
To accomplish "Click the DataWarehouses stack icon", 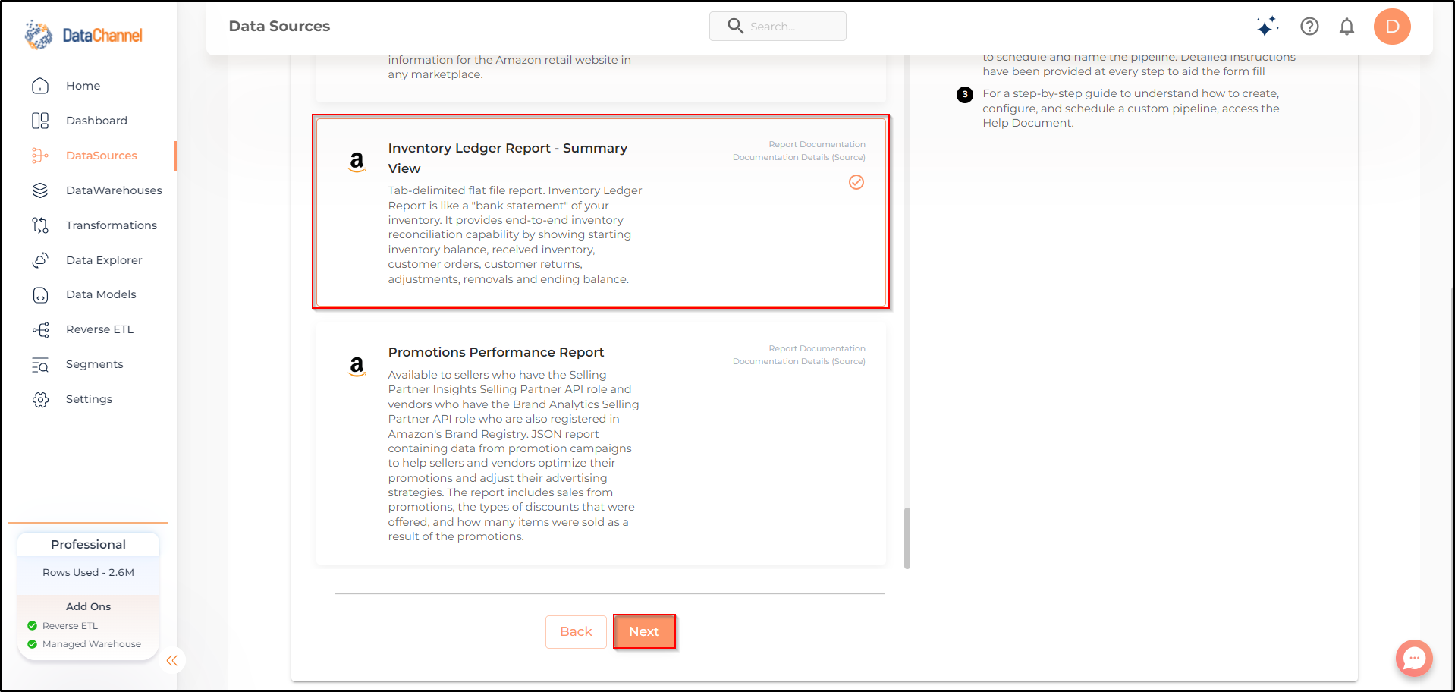I will point(40,190).
